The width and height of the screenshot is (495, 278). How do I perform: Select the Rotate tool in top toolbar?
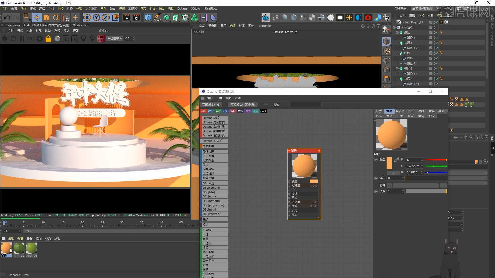(x=56, y=18)
